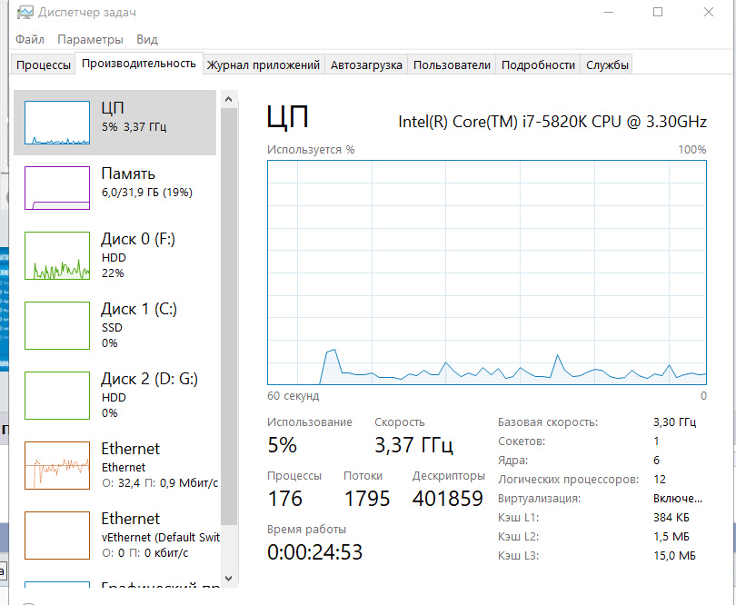Show the Службы tab

(x=607, y=64)
